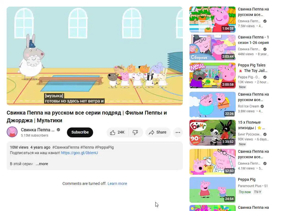Click 'Подписаться на наш канал!' description text

(35, 153)
